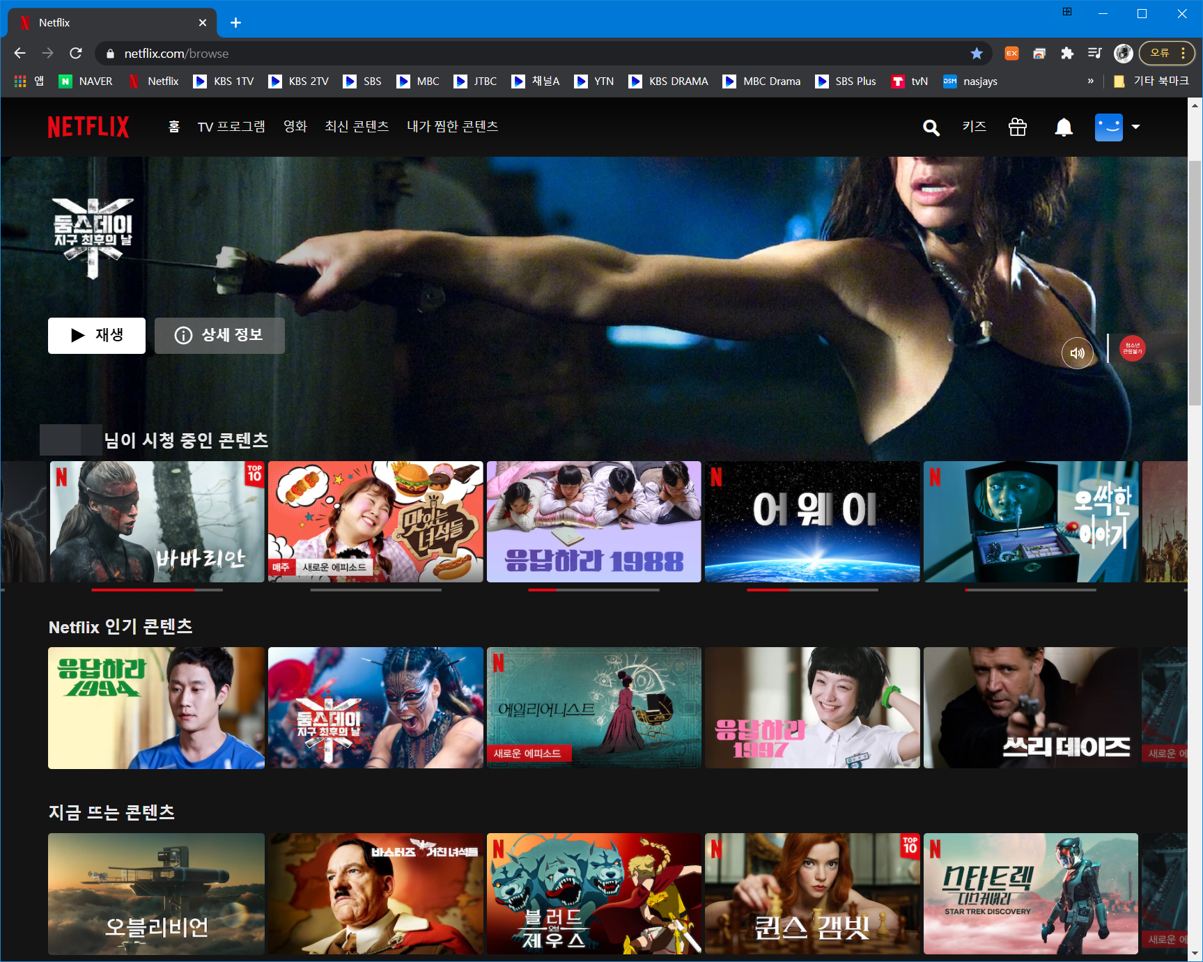The width and height of the screenshot is (1203, 962).
Task: Go back in browser
Action: pyautogui.click(x=20, y=53)
